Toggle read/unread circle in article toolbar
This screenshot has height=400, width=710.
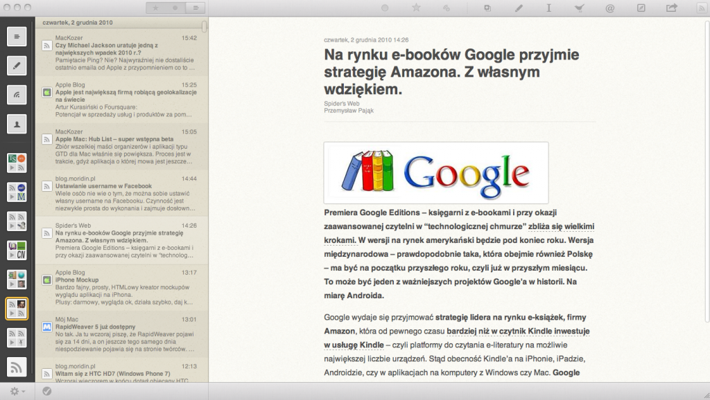(x=384, y=8)
